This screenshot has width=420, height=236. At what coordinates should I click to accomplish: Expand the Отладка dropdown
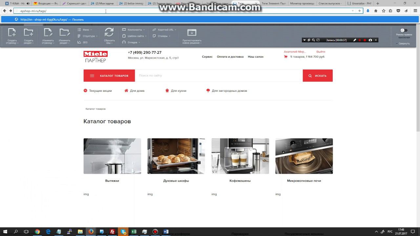(131, 42)
